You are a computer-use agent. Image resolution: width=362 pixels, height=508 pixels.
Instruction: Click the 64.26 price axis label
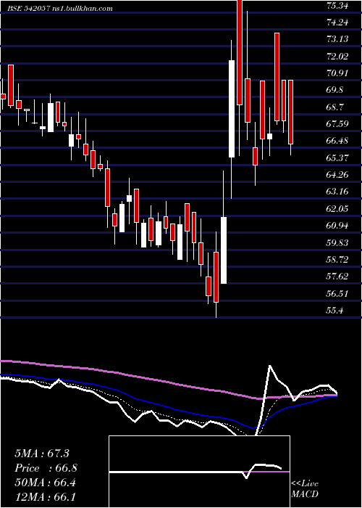coord(337,175)
